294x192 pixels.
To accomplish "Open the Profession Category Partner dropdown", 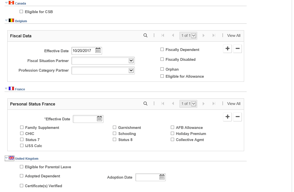I will [x=103, y=70].
